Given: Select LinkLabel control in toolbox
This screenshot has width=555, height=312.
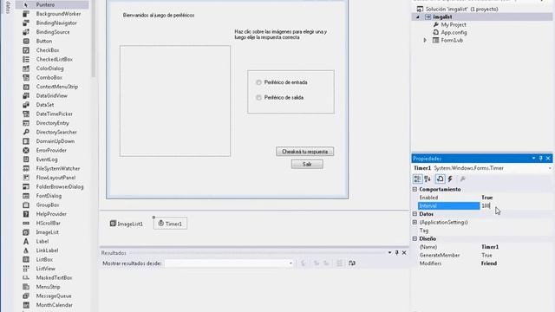Looking at the screenshot, I should (48, 250).
